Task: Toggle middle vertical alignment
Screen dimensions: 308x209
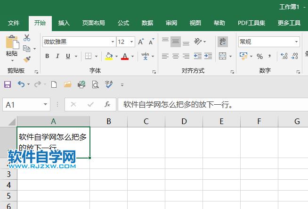Action: pyautogui.click(x=176, y=42)
